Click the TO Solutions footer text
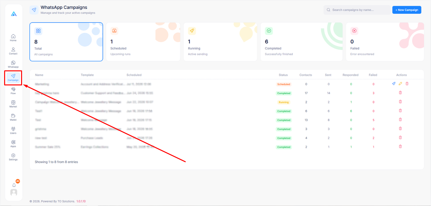 point(66,201)
